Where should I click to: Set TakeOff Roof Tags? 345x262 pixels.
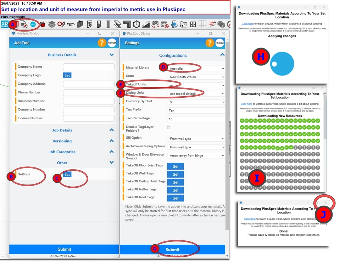176,198
